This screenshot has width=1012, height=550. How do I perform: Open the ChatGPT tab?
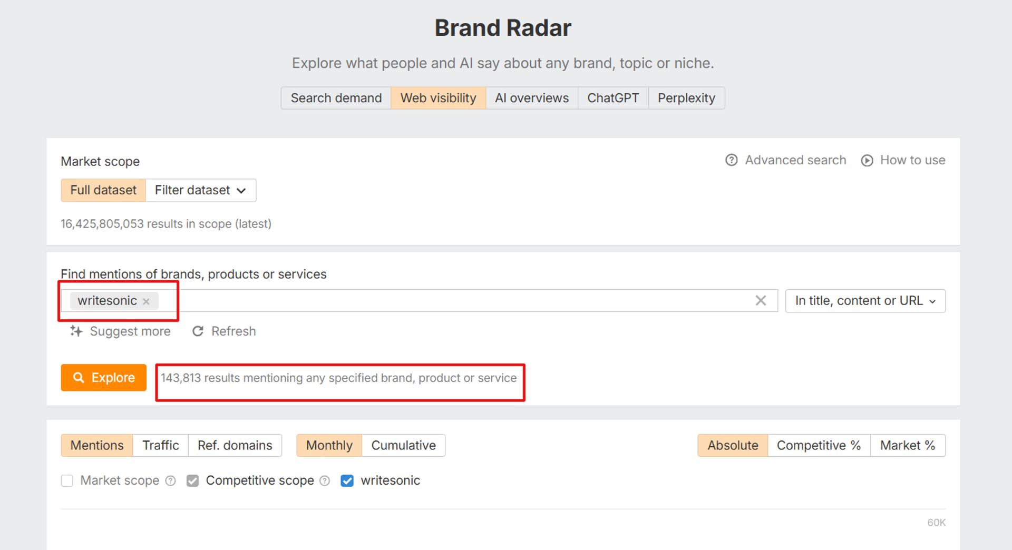613,98
